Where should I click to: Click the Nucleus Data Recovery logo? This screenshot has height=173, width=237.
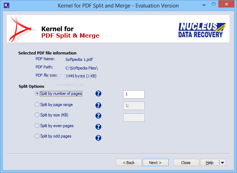click(x=202, y=30)
